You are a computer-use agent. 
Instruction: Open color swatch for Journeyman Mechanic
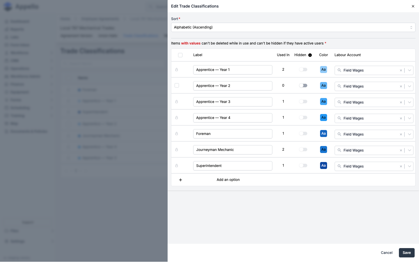(324, 149)
